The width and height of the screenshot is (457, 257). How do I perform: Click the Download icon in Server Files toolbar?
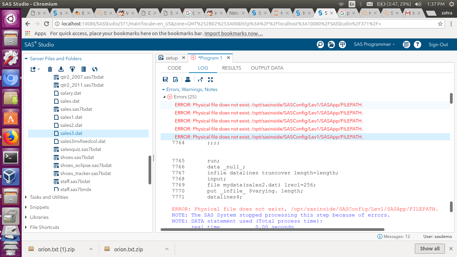(x=61, y=69)
